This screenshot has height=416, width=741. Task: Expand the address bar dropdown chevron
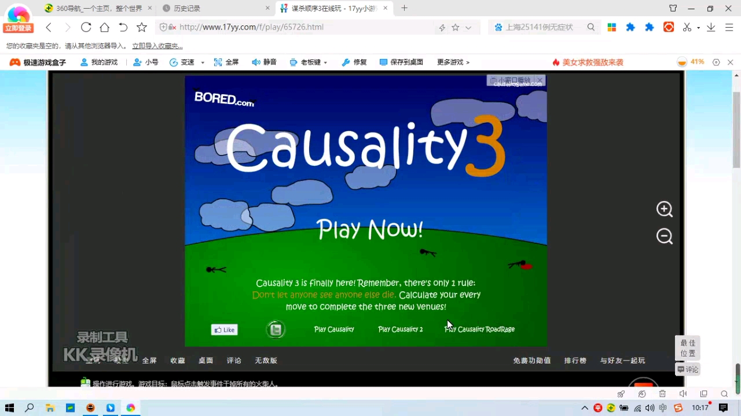click(468, 27)
